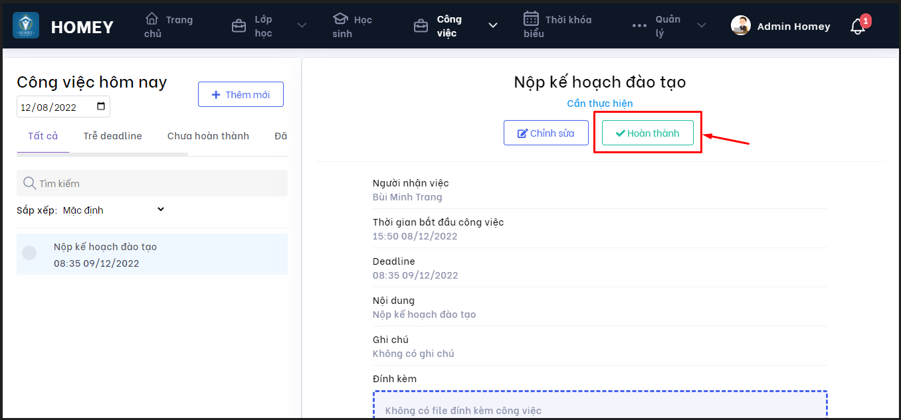Image resolution: width=901 pixels, height=420 pixels.
Task: Select the Tất cả tab
Action: 43,136
